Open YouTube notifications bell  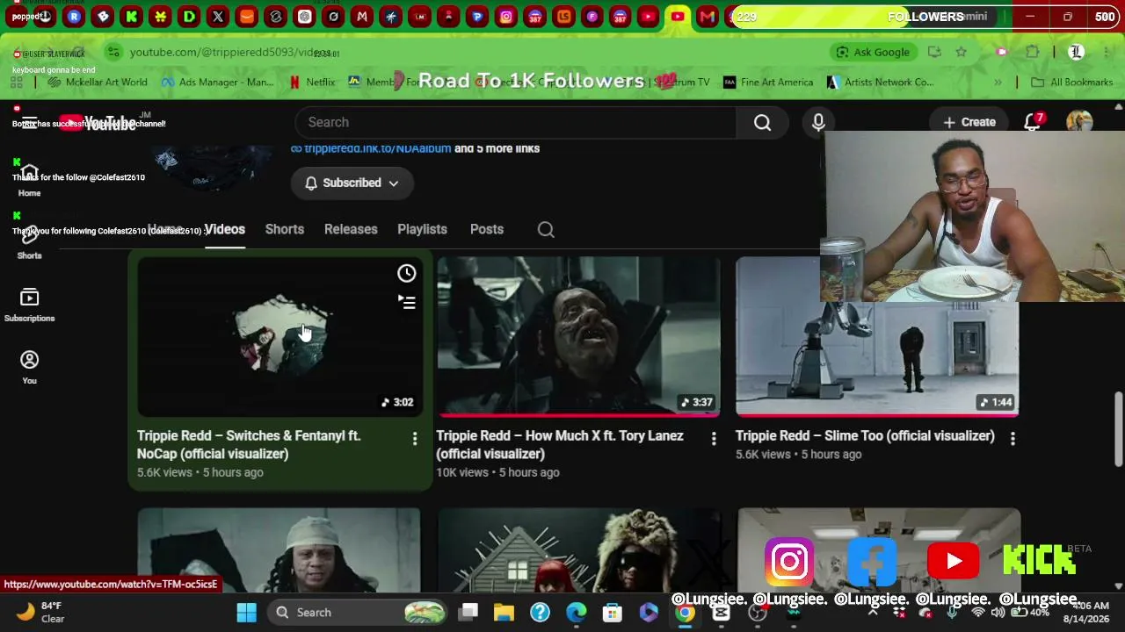(1033, 122)
